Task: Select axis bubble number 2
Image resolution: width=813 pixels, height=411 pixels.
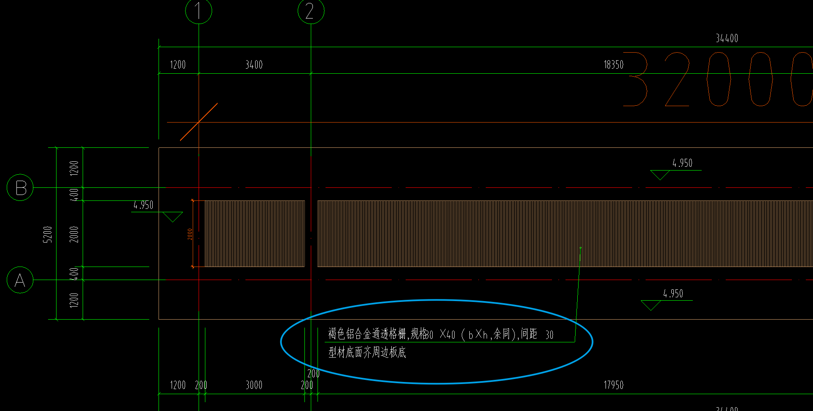Action: (x=311, y=11)
